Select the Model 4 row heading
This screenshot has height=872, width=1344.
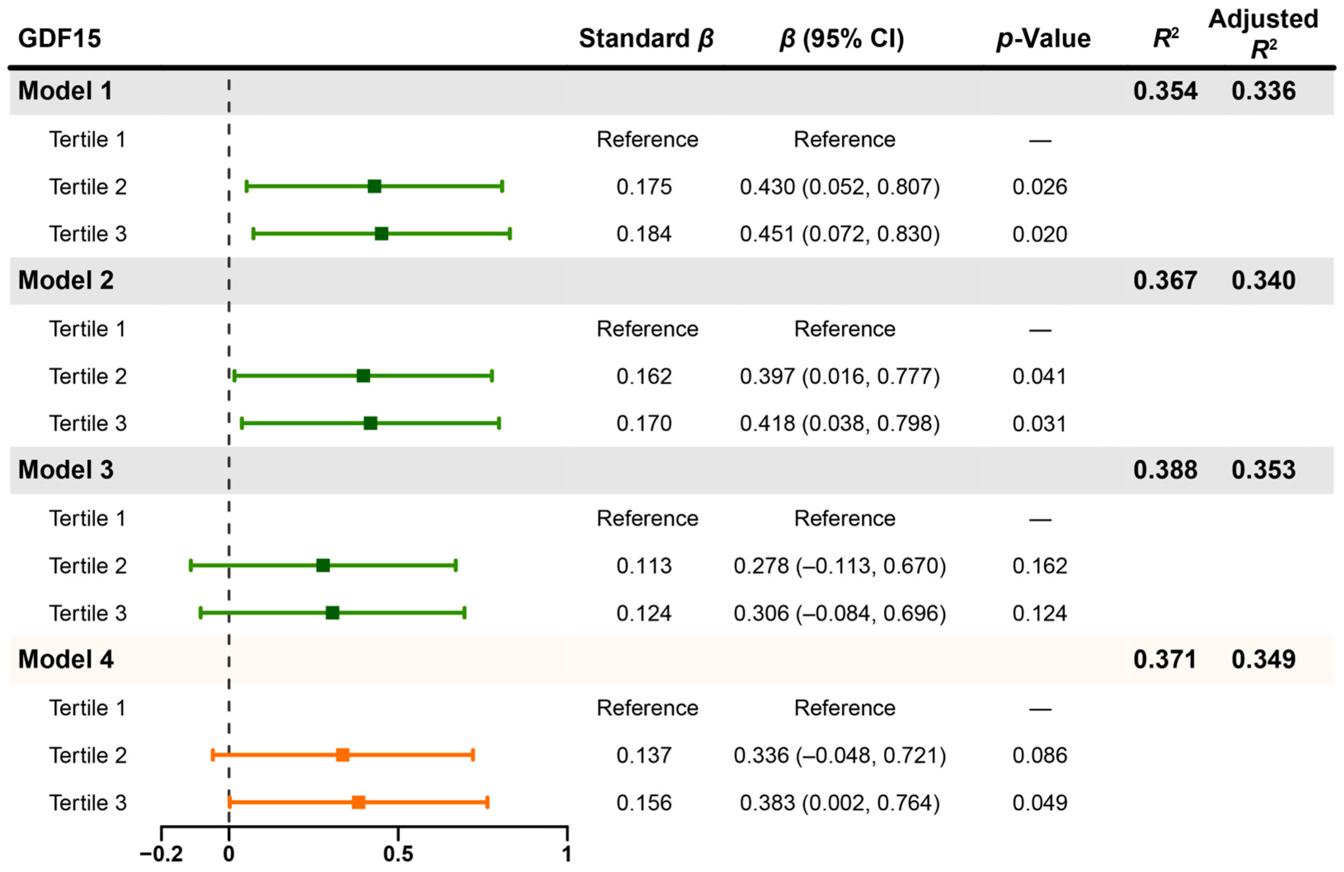coord(66,659)
